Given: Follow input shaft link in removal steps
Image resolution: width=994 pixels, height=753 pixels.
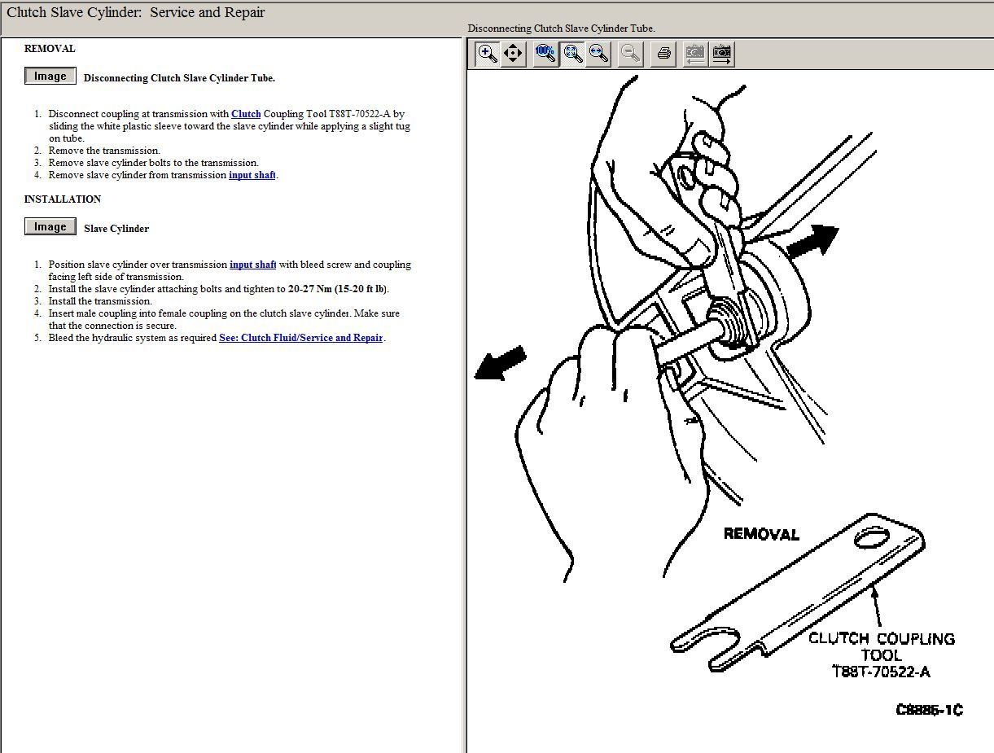Looking at the screenshot, I should 252,175.
